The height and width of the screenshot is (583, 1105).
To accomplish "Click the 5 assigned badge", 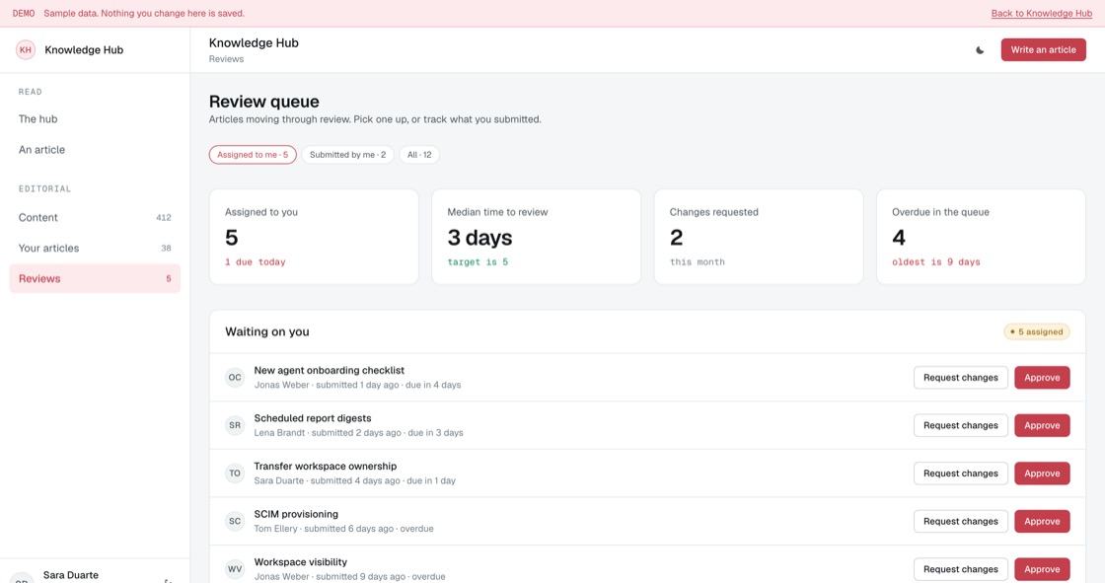I will 1037,332.
